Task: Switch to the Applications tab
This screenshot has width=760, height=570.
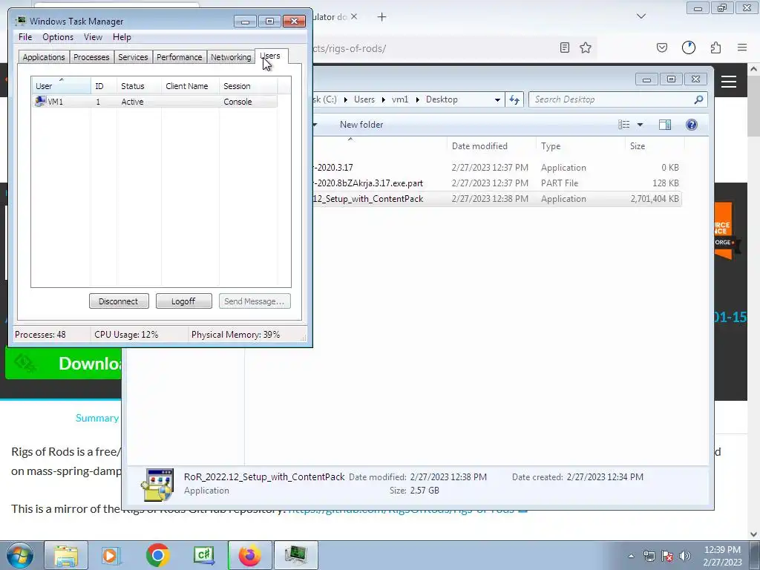Action: point(44,57)
